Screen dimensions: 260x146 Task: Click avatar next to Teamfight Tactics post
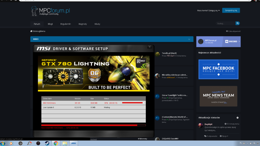tap(157, 96)
